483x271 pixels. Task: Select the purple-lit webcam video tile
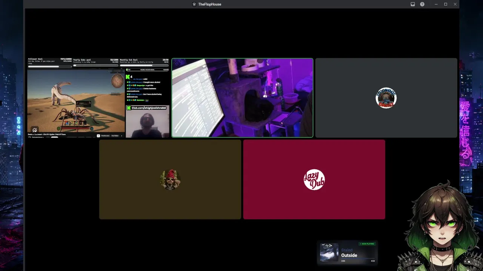242,98
